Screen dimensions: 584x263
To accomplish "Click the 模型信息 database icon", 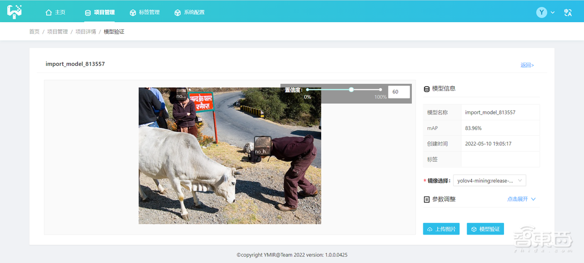I will [x=426, y=89].
